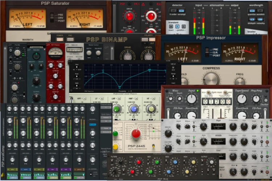Click the Saturator CEILING knob
The height and width of the screenshot is (181, 272).
[x=36, y=81]
